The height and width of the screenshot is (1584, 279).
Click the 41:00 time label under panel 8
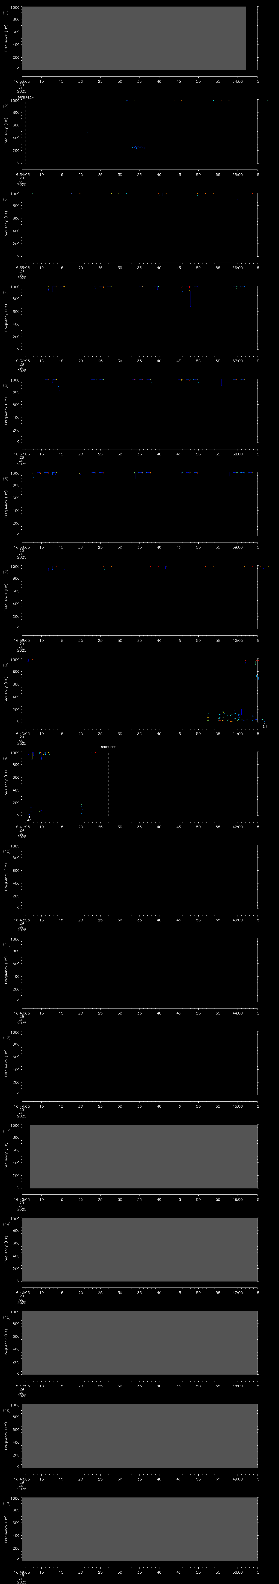[x=237, y=733]
